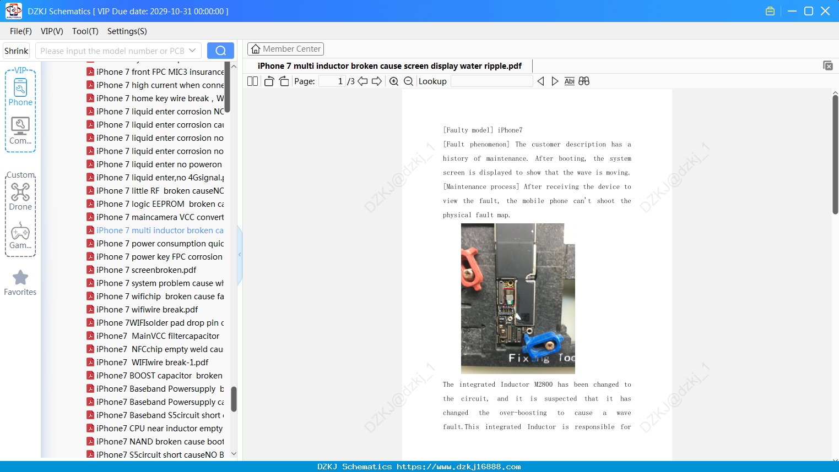839x472 pixels.
Task: Click the home icon in Member Center
Action: [x=256, y=49]
